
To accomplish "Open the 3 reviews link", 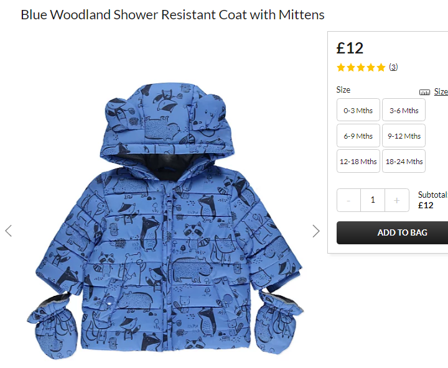I will 393,67.
